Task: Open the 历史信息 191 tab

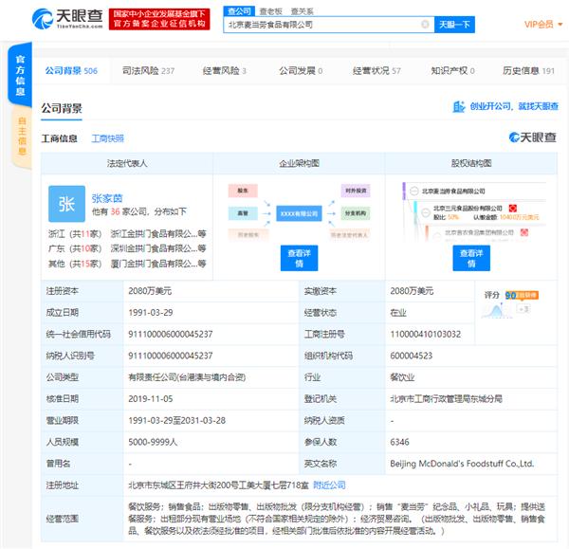Action: click(x=528, y=71)
